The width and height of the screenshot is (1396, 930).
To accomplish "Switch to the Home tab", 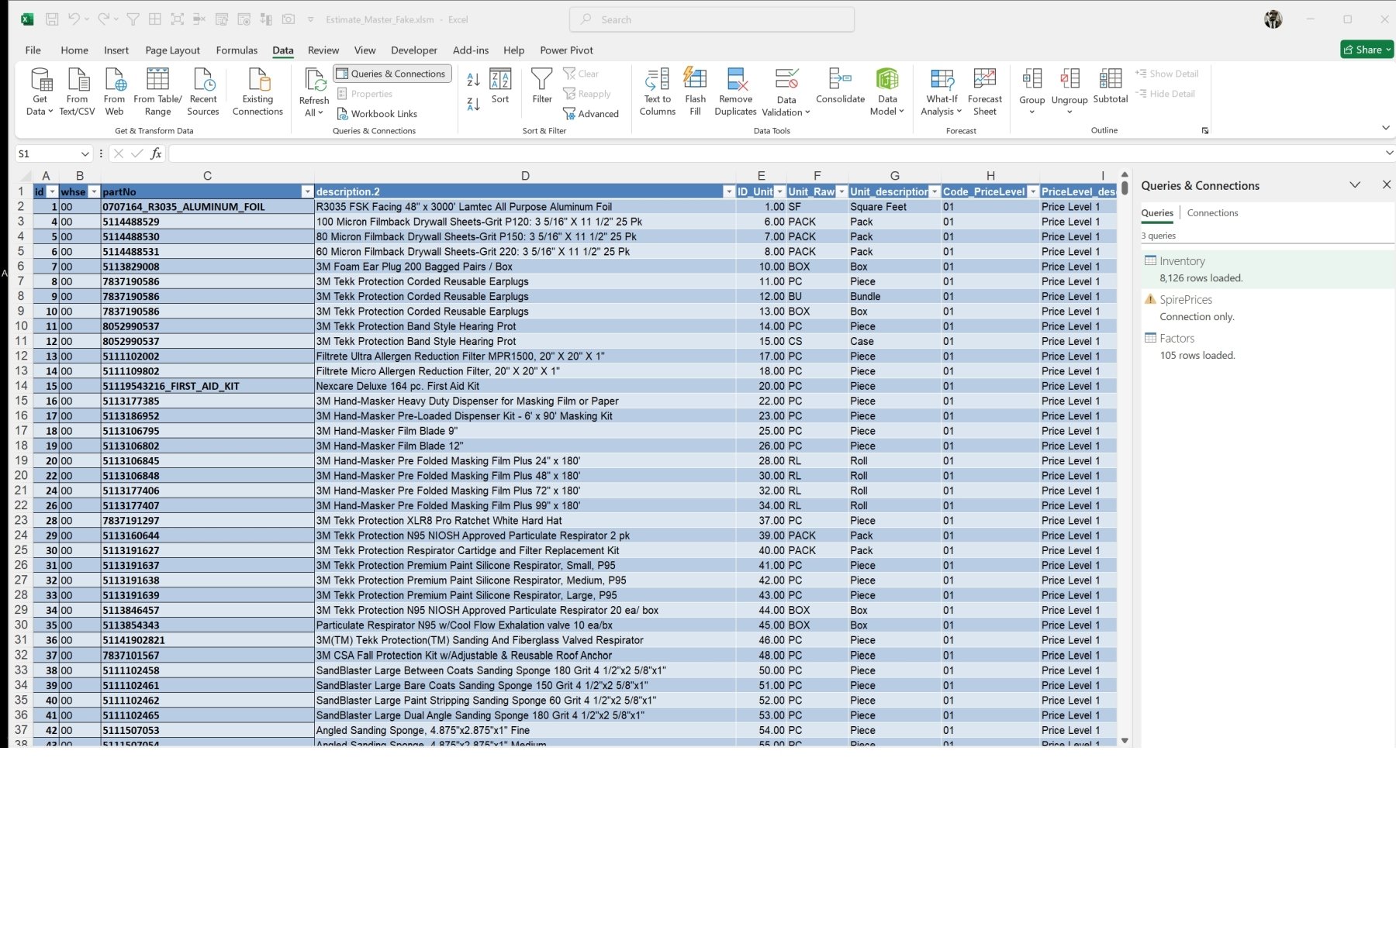I will pyautogui.click(x=74, y=50).
